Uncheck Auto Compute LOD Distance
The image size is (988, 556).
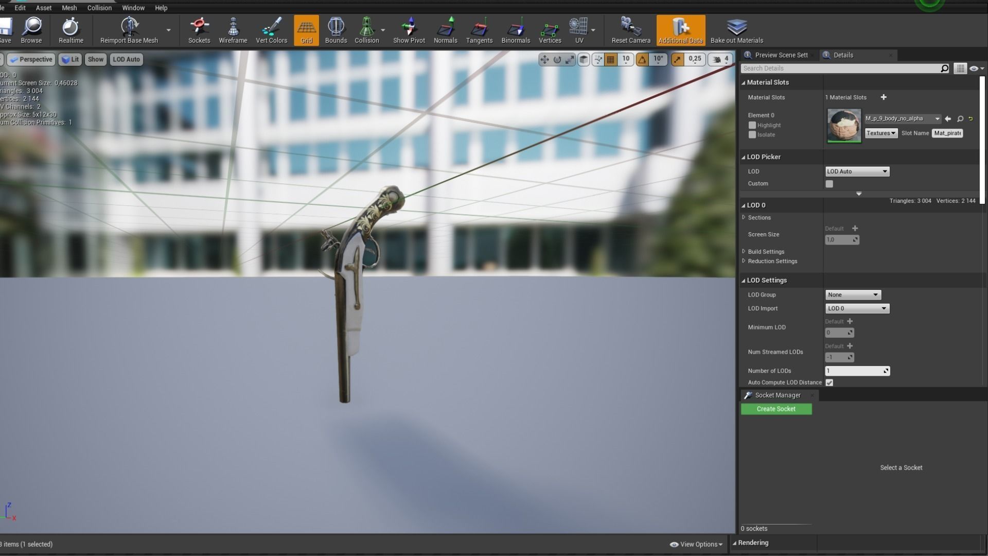829,383
